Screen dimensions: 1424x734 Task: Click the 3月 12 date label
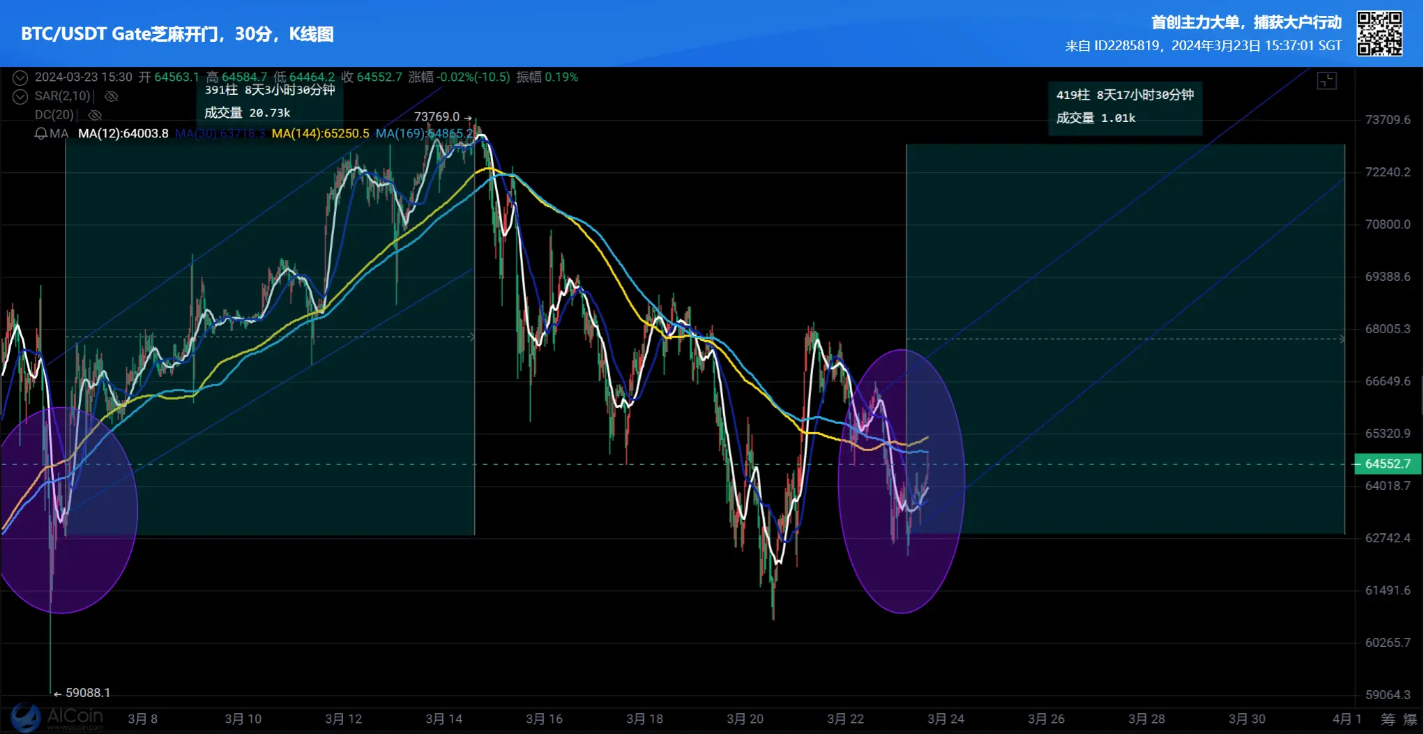point(344,719)
